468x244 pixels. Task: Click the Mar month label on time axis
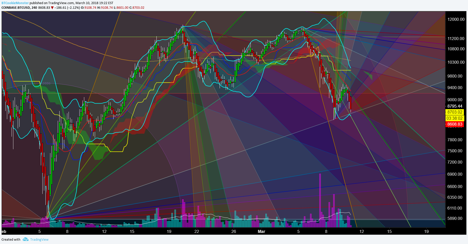click(261, 231)
